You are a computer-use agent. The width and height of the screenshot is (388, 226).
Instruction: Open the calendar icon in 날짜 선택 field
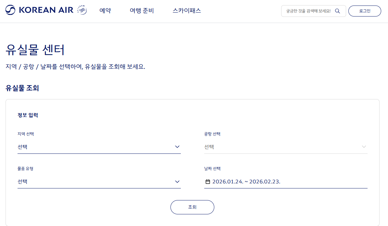coord(208,181)
